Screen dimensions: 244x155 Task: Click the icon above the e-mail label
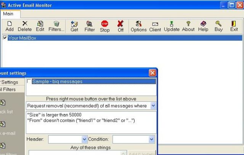tap(3, 124)
